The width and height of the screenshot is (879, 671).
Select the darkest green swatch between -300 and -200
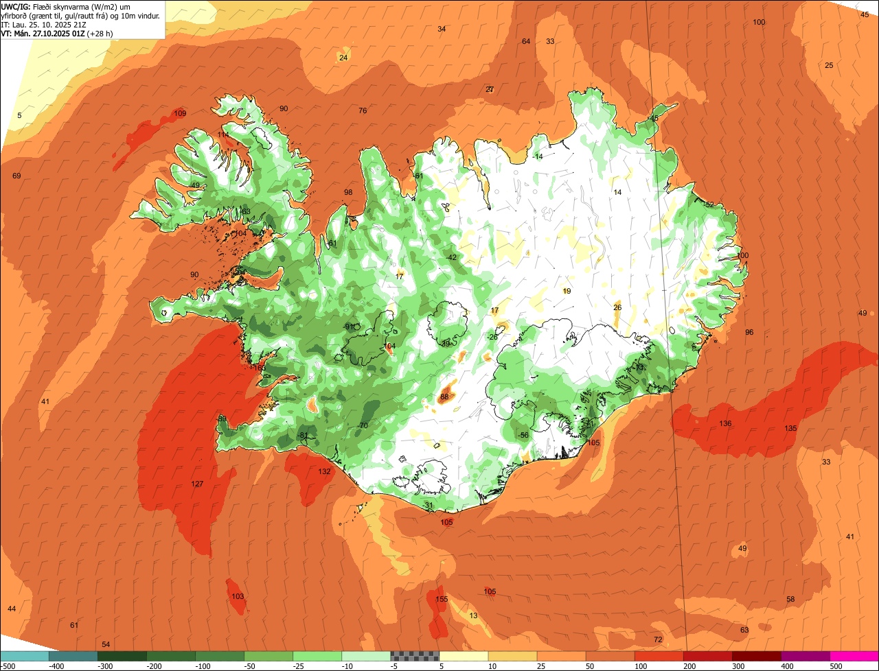[122, 656]
